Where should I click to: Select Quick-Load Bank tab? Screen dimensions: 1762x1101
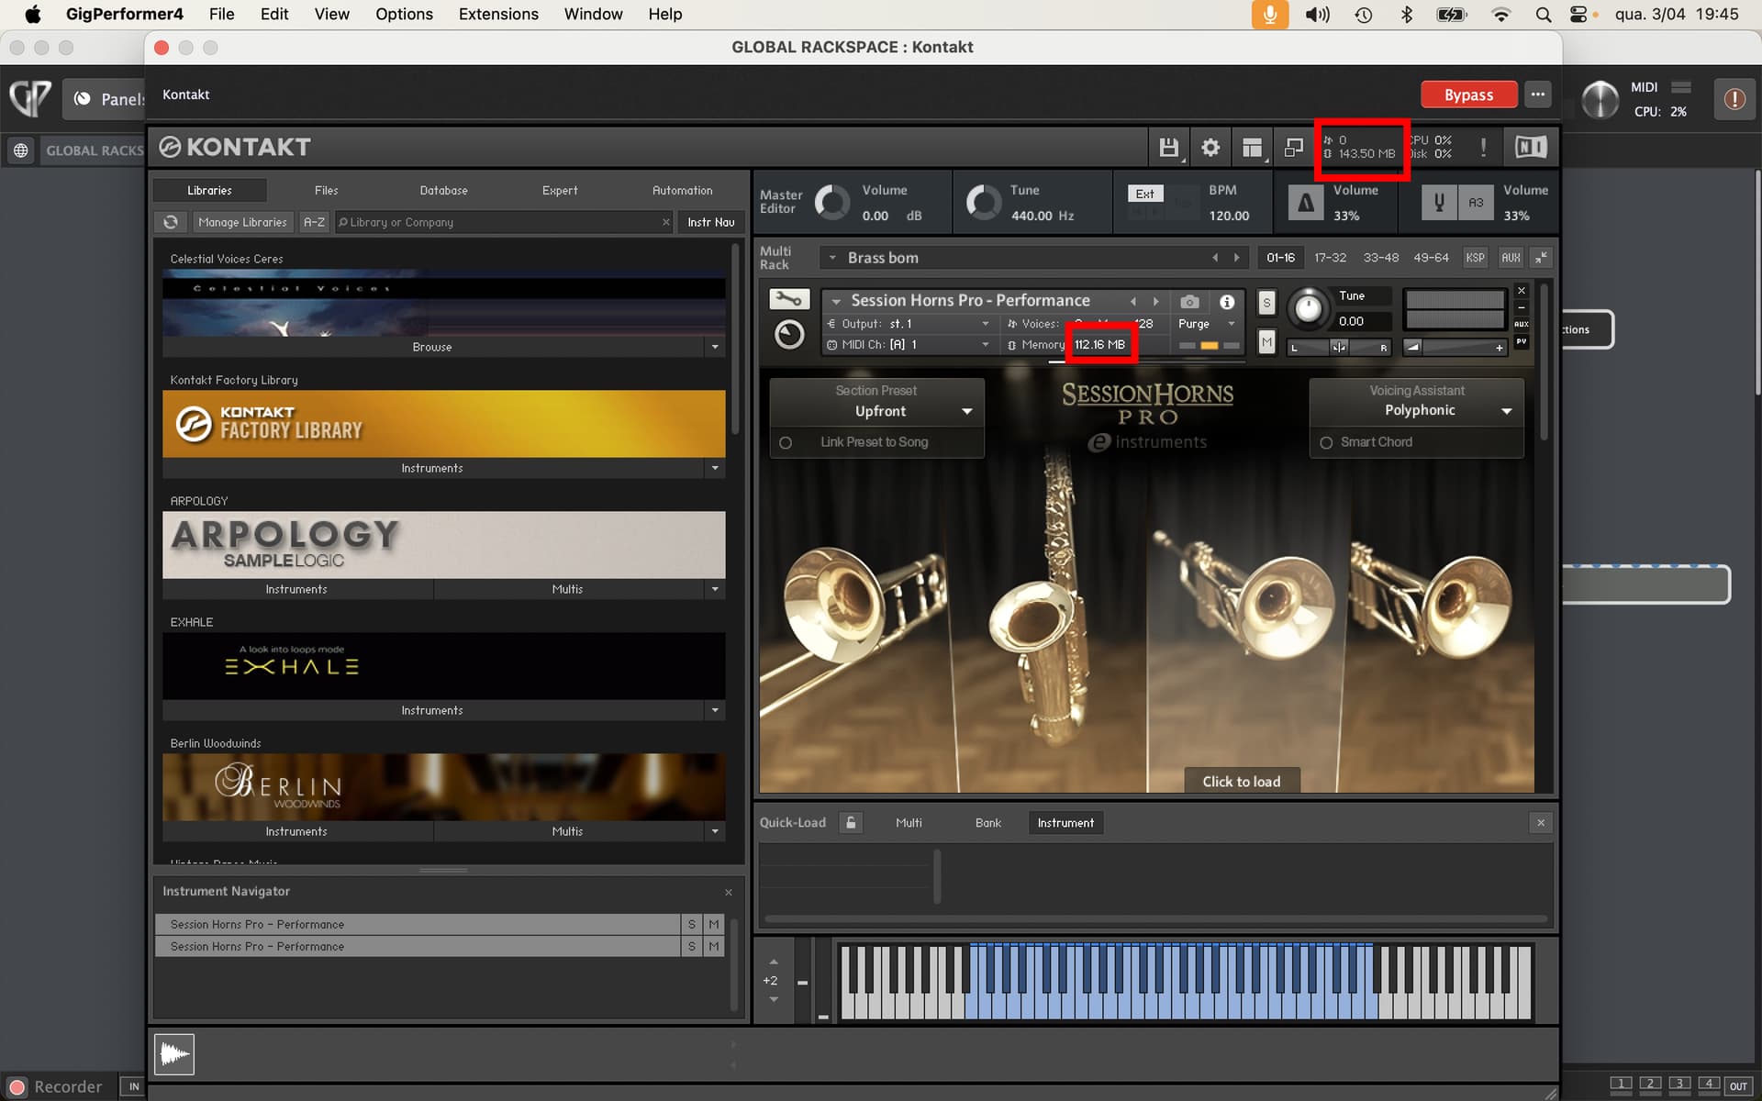(x=987, y=823)
